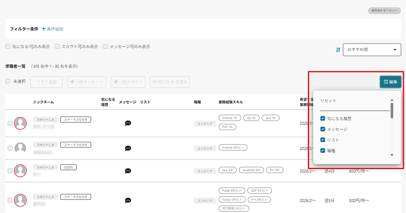The width and height of the screenshot is (406, 213).
Task: Open message icon for Flutter 5年以上 candidate
Action: (128, 200)
